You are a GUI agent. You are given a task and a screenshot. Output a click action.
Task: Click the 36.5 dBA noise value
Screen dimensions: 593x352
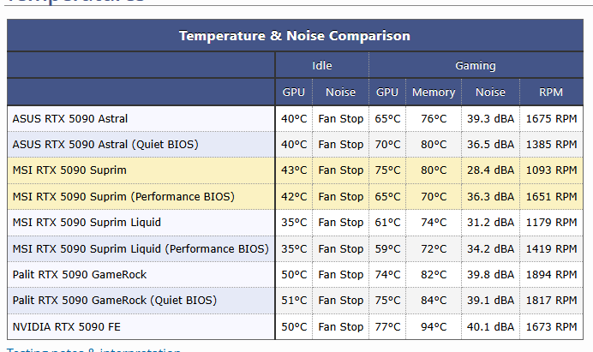click(x=490, y=144)
